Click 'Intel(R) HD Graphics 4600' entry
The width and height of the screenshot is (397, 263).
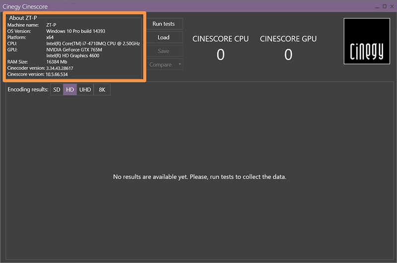pos(72,56)
